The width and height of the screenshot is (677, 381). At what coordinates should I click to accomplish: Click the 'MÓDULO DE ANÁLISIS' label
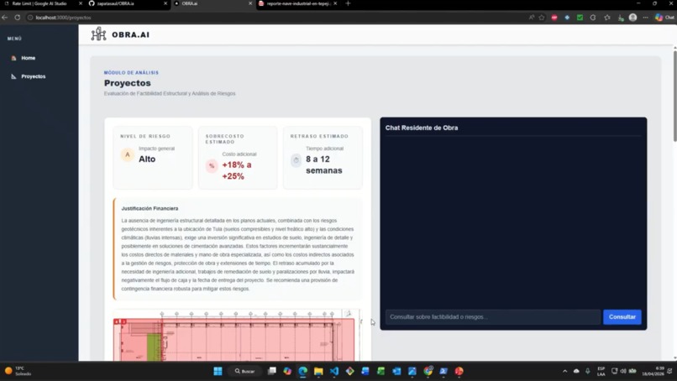pyautogui.click(x=131, y=72)
